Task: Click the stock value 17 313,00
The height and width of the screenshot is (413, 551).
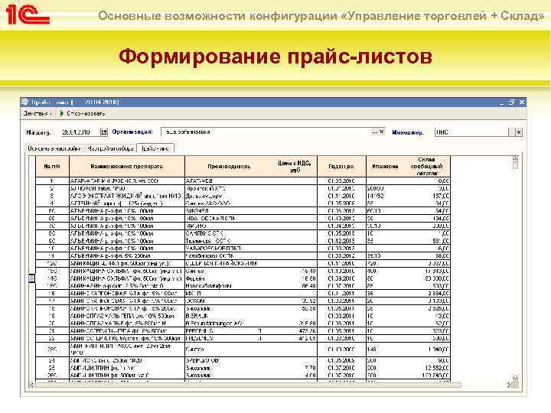Action: tap(437, 271)
